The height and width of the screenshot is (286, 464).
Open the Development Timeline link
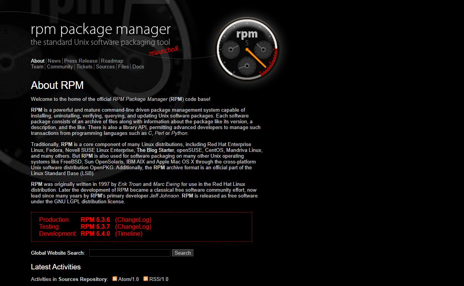[x=129, y=233]
